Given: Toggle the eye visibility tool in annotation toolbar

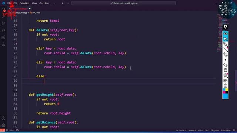Looking at the screenshot, I should tap(226, 34).
